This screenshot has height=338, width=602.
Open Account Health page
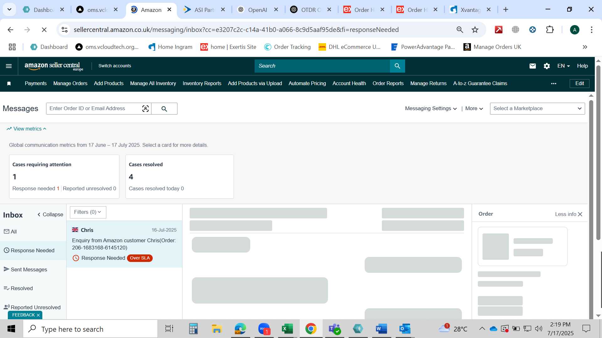349,84
